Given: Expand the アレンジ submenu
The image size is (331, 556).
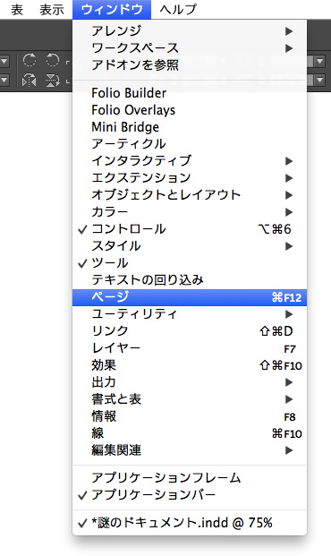Looking at the screenshot, I should tap(190, 30).
